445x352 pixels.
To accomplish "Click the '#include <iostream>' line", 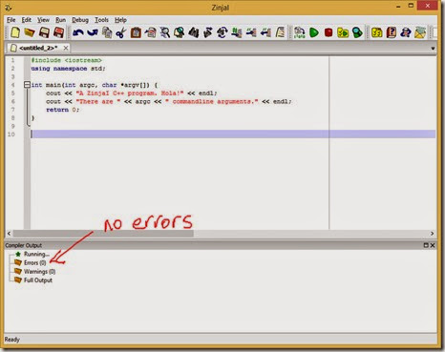I will click(x=67, y=60).
